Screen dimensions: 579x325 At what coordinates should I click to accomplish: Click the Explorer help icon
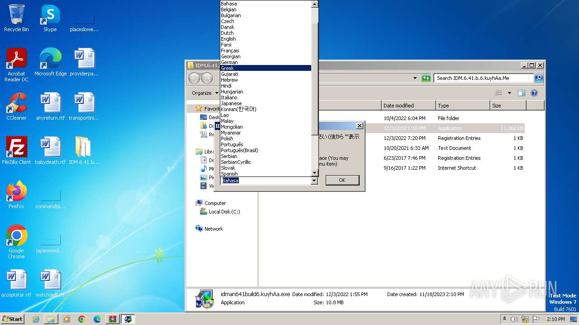pyautogui.click(x=534, y=93)
